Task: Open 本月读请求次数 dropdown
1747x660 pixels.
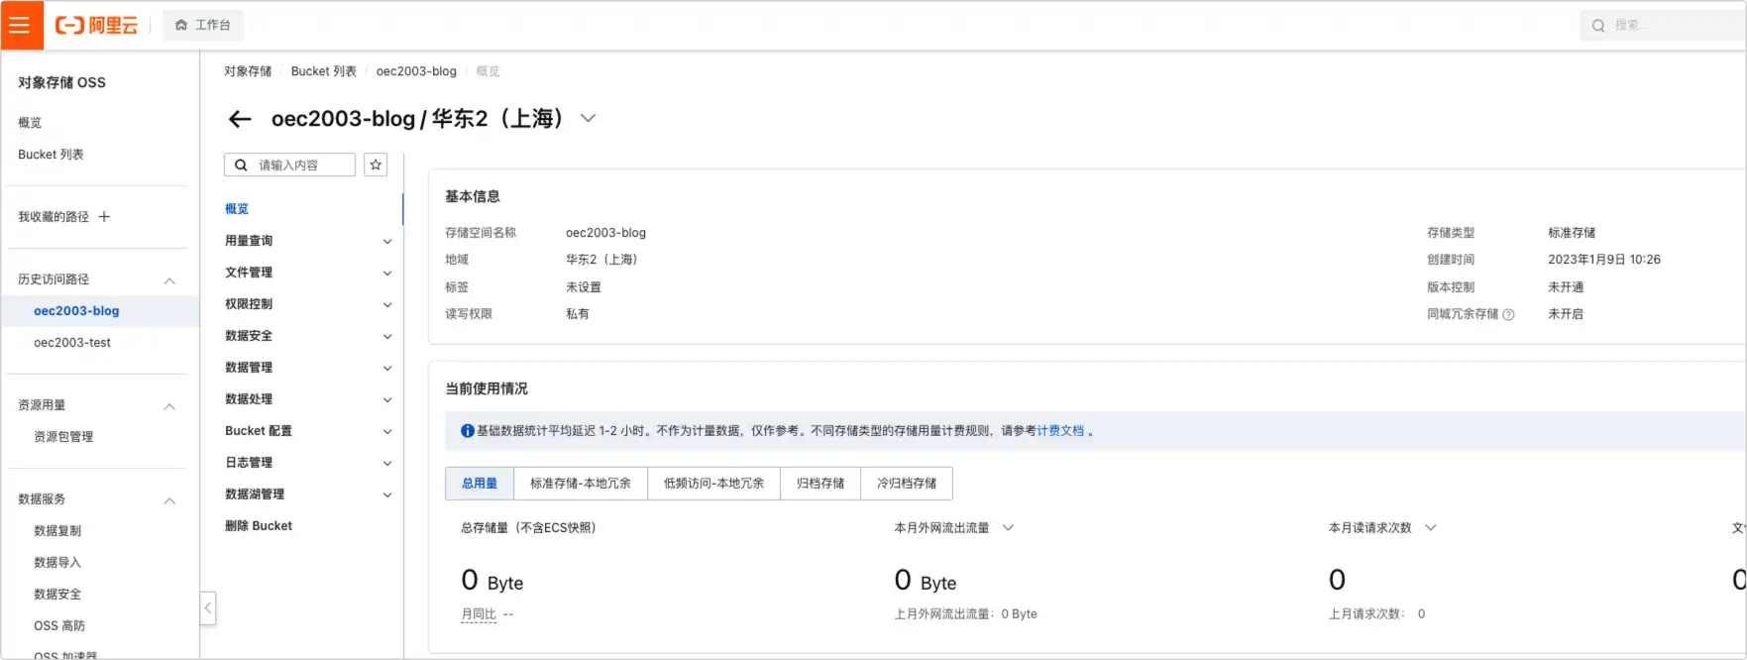Action: point(1431,528)
